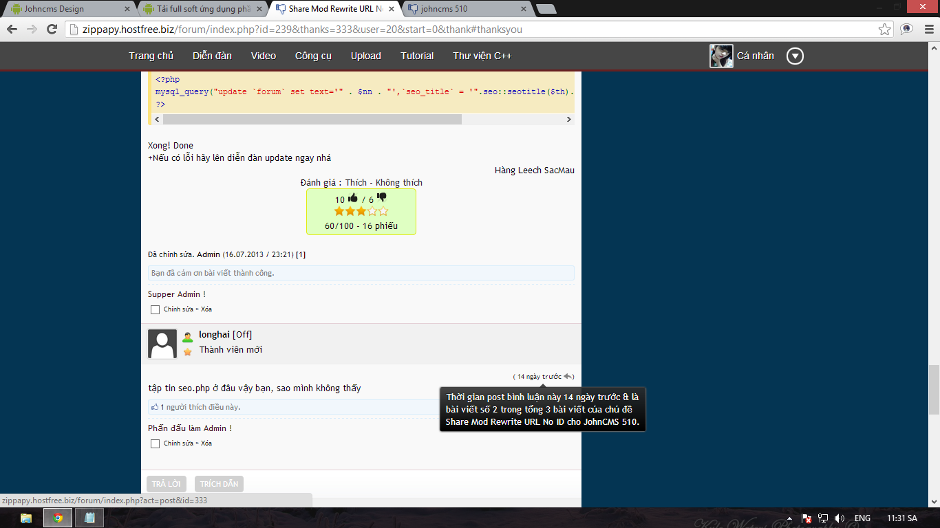Viewport: 940px width, 528px height.
Task: Click Xóa under 'Phấn đấu làm Admin'
Action: click(206, 443)
